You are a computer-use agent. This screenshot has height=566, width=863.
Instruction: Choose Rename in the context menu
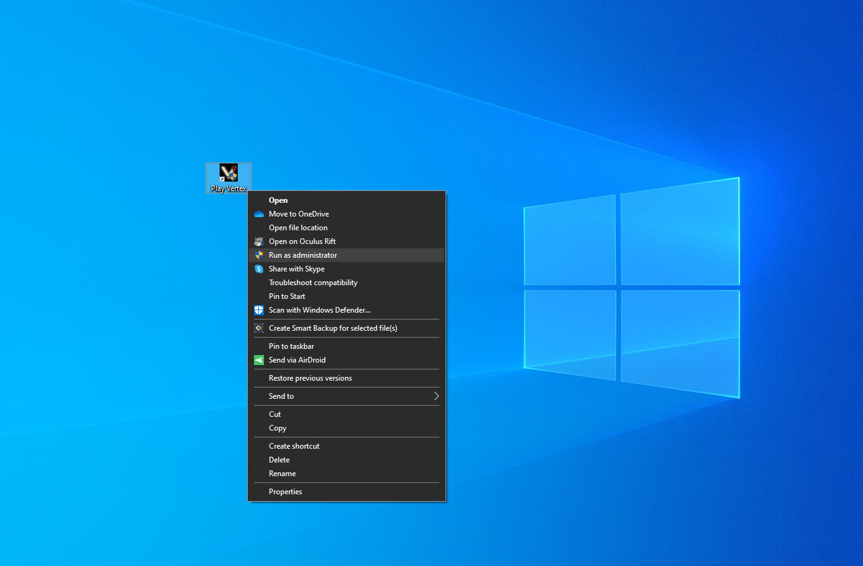pyautogui.click(x=283, y=474)
